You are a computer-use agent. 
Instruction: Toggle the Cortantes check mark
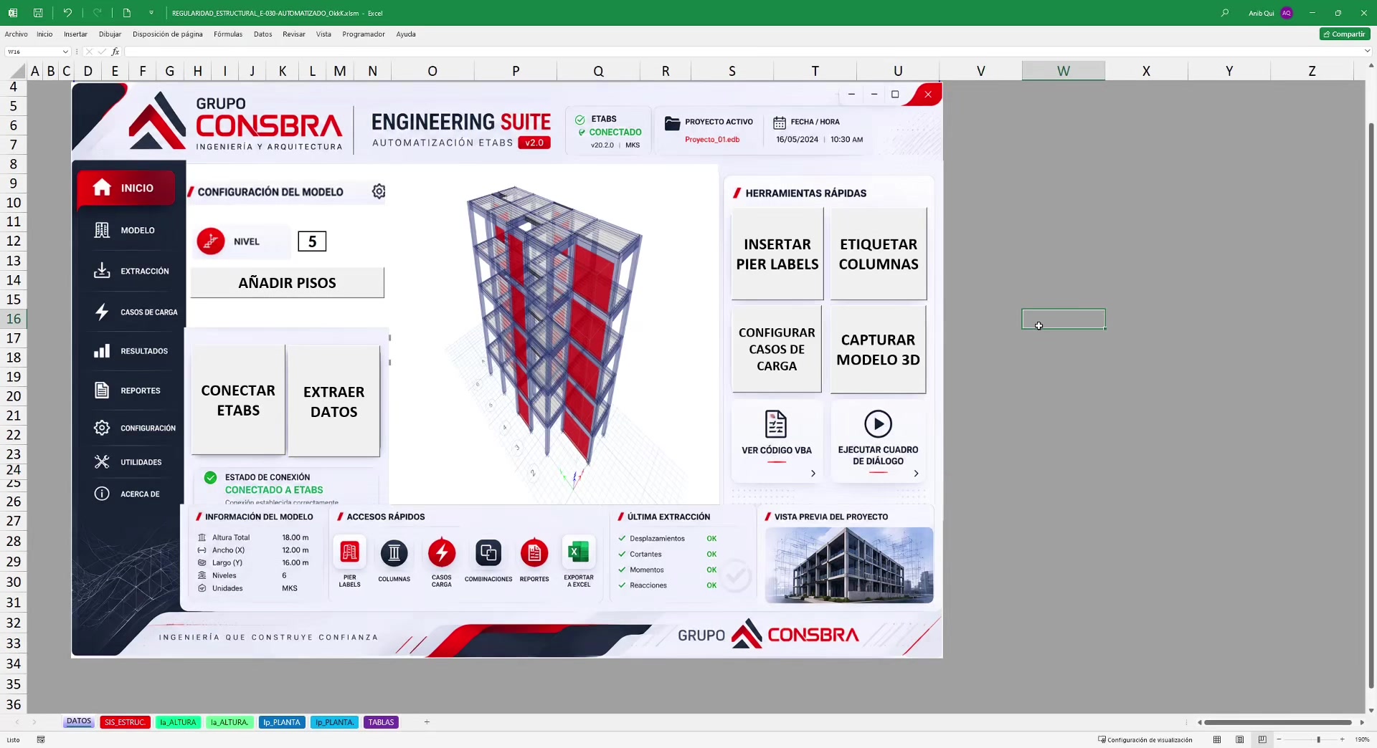pyautogui.click(x=622, y=554)
